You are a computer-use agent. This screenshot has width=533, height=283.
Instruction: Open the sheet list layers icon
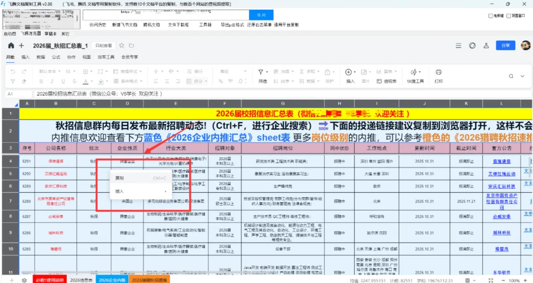(25, 280)
